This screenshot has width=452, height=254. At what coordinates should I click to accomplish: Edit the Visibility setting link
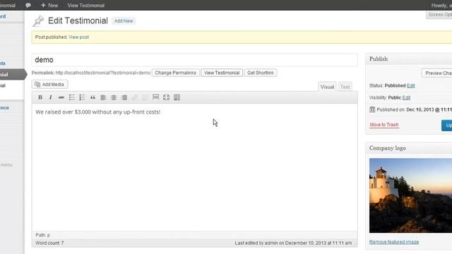pos(406,97)
